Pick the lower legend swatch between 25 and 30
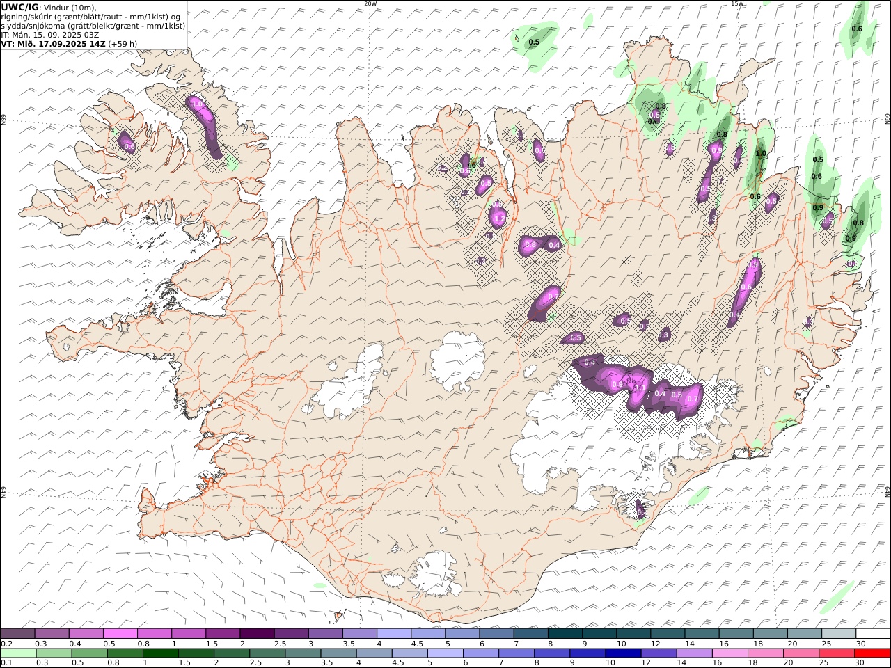Image resolution: width=891 pixels, height=668 pixels. pos(837,653)
